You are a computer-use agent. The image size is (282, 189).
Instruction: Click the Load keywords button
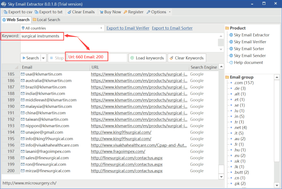[147, 58]
